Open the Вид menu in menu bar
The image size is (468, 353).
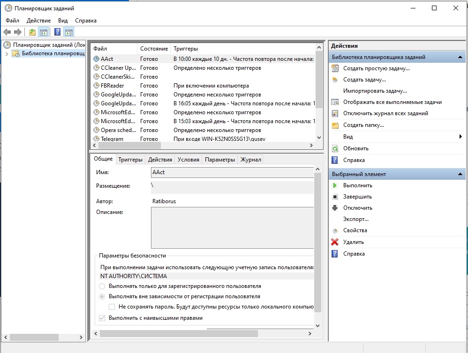pyautogui.click(x=63, y=21)
